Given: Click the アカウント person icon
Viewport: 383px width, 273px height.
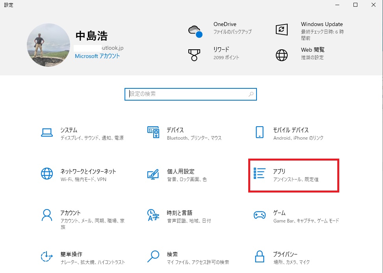Looking at the screenshot, I should (47, 215).
